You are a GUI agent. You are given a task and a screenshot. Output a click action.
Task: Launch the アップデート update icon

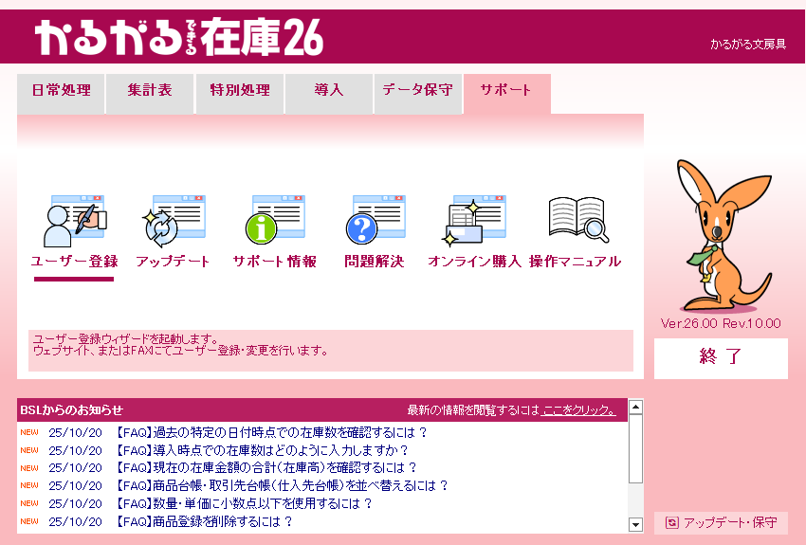point(173,222)
